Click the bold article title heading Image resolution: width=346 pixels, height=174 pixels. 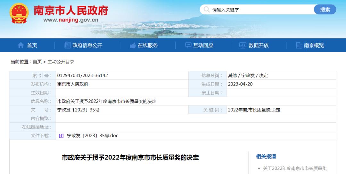[x=130, y=157]
